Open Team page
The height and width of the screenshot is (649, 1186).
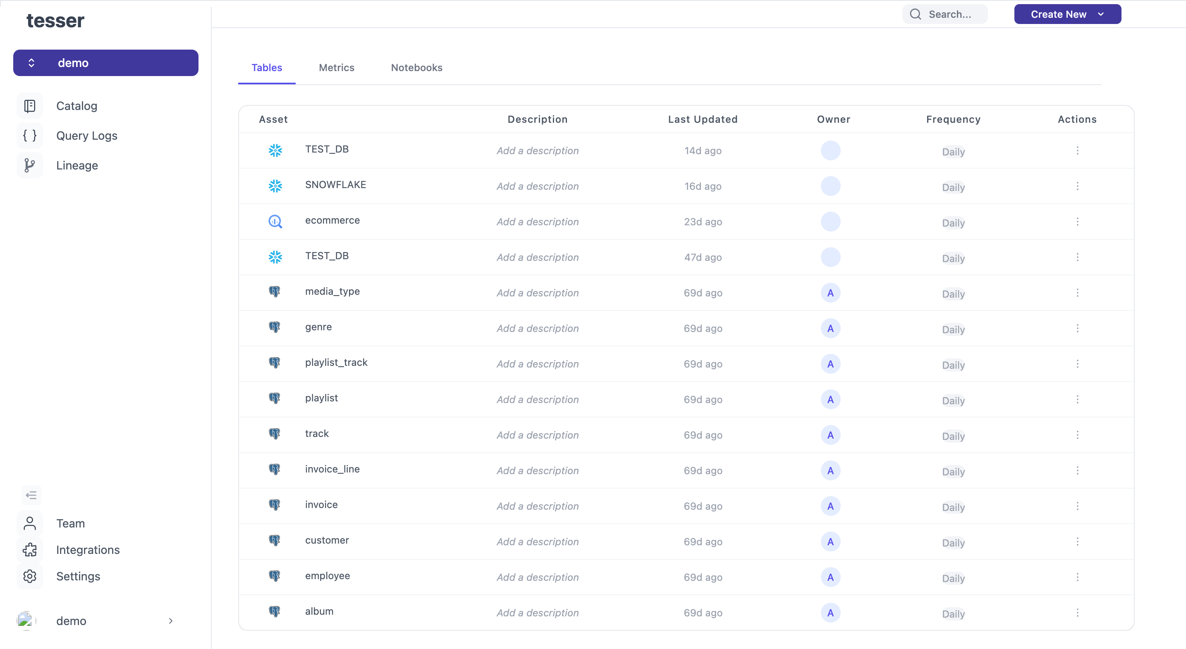70,523
